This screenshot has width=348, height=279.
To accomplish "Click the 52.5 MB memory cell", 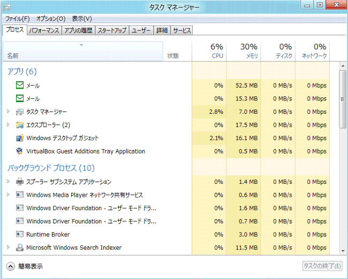I will (x=244, y=86).
